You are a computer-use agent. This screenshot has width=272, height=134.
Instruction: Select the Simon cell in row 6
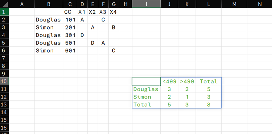pyautogui.click(x=49, y=51)
